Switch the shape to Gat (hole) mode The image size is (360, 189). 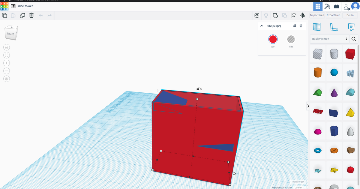click(x=290, y=39)
